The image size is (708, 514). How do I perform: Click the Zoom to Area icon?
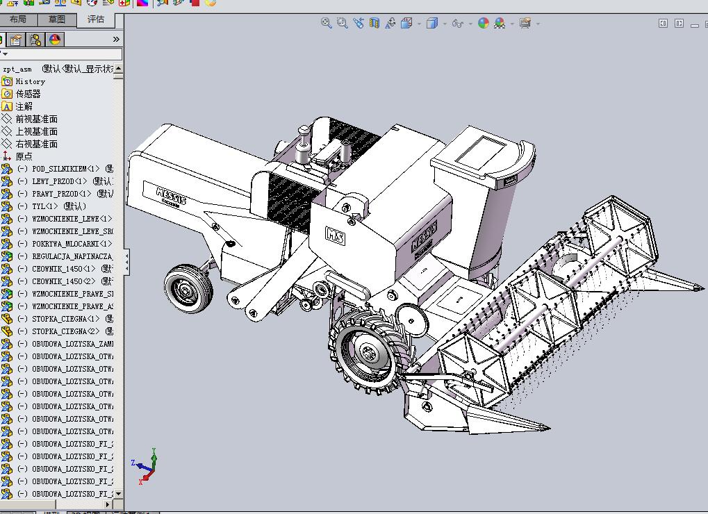point(342,23)
